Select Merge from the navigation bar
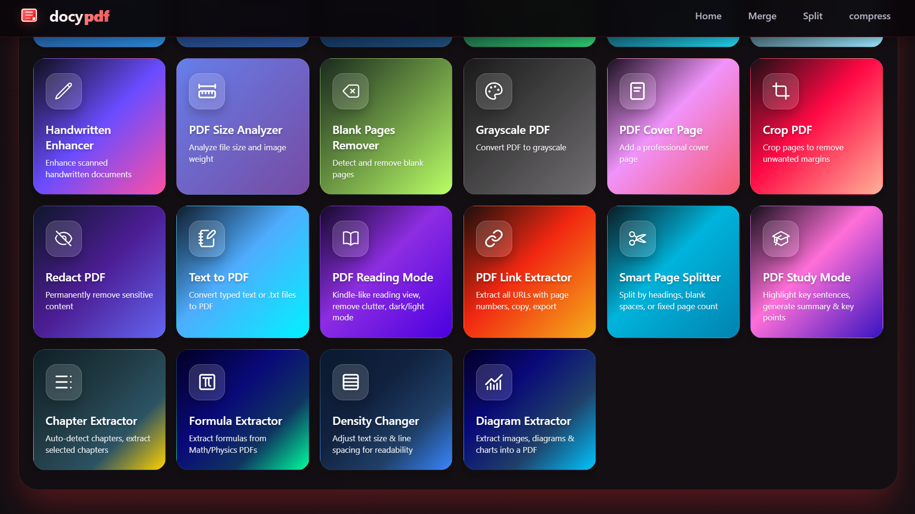 [x=762, y=16]
